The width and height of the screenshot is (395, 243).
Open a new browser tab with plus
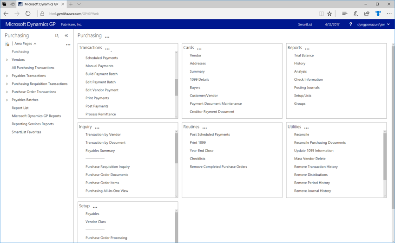pos(71,4)
